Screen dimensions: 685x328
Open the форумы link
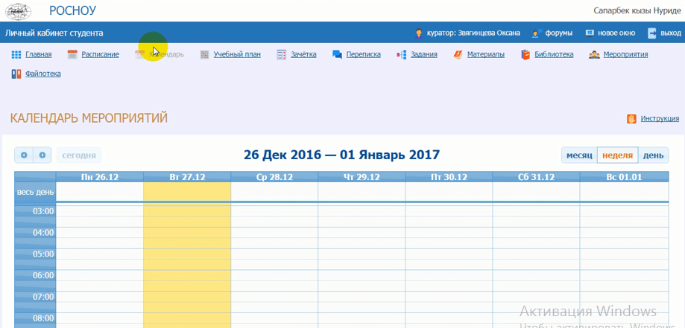[558, 33]
